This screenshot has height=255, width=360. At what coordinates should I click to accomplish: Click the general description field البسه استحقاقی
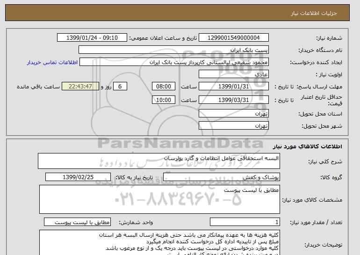(159, 161)
